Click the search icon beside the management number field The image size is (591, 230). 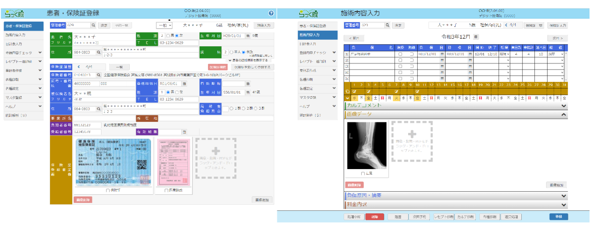93,24
